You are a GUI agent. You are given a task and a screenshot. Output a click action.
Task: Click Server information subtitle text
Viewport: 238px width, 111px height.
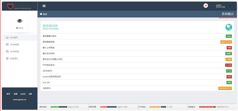point(51,29)
